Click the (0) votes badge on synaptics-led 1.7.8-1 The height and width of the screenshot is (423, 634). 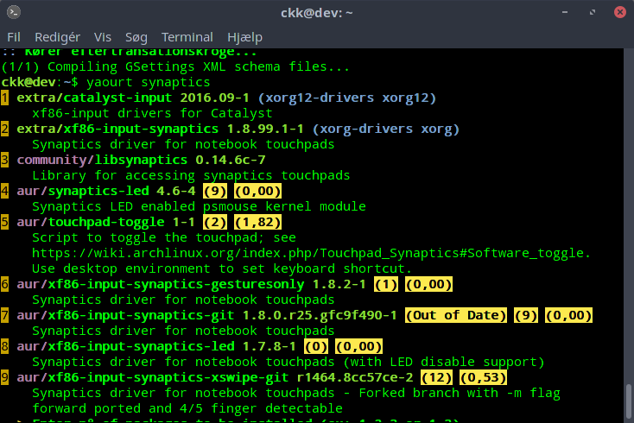pyautogui.click(x=316, y=347)
